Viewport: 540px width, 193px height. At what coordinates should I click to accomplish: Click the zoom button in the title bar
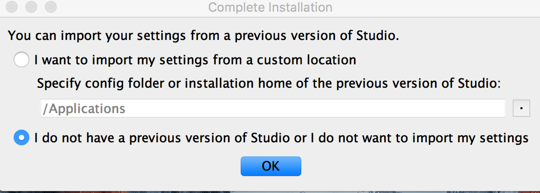(51, 7)
